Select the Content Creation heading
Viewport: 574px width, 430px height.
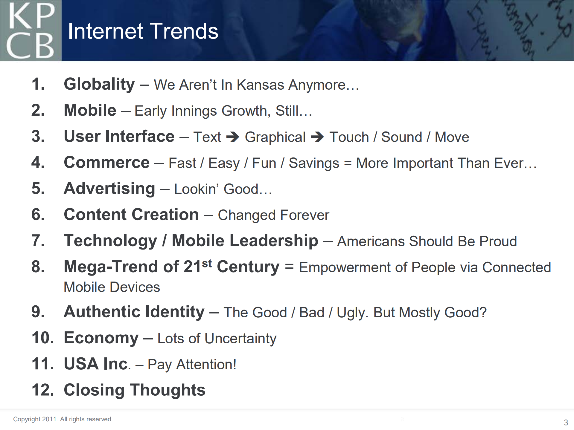coord(131,215)
